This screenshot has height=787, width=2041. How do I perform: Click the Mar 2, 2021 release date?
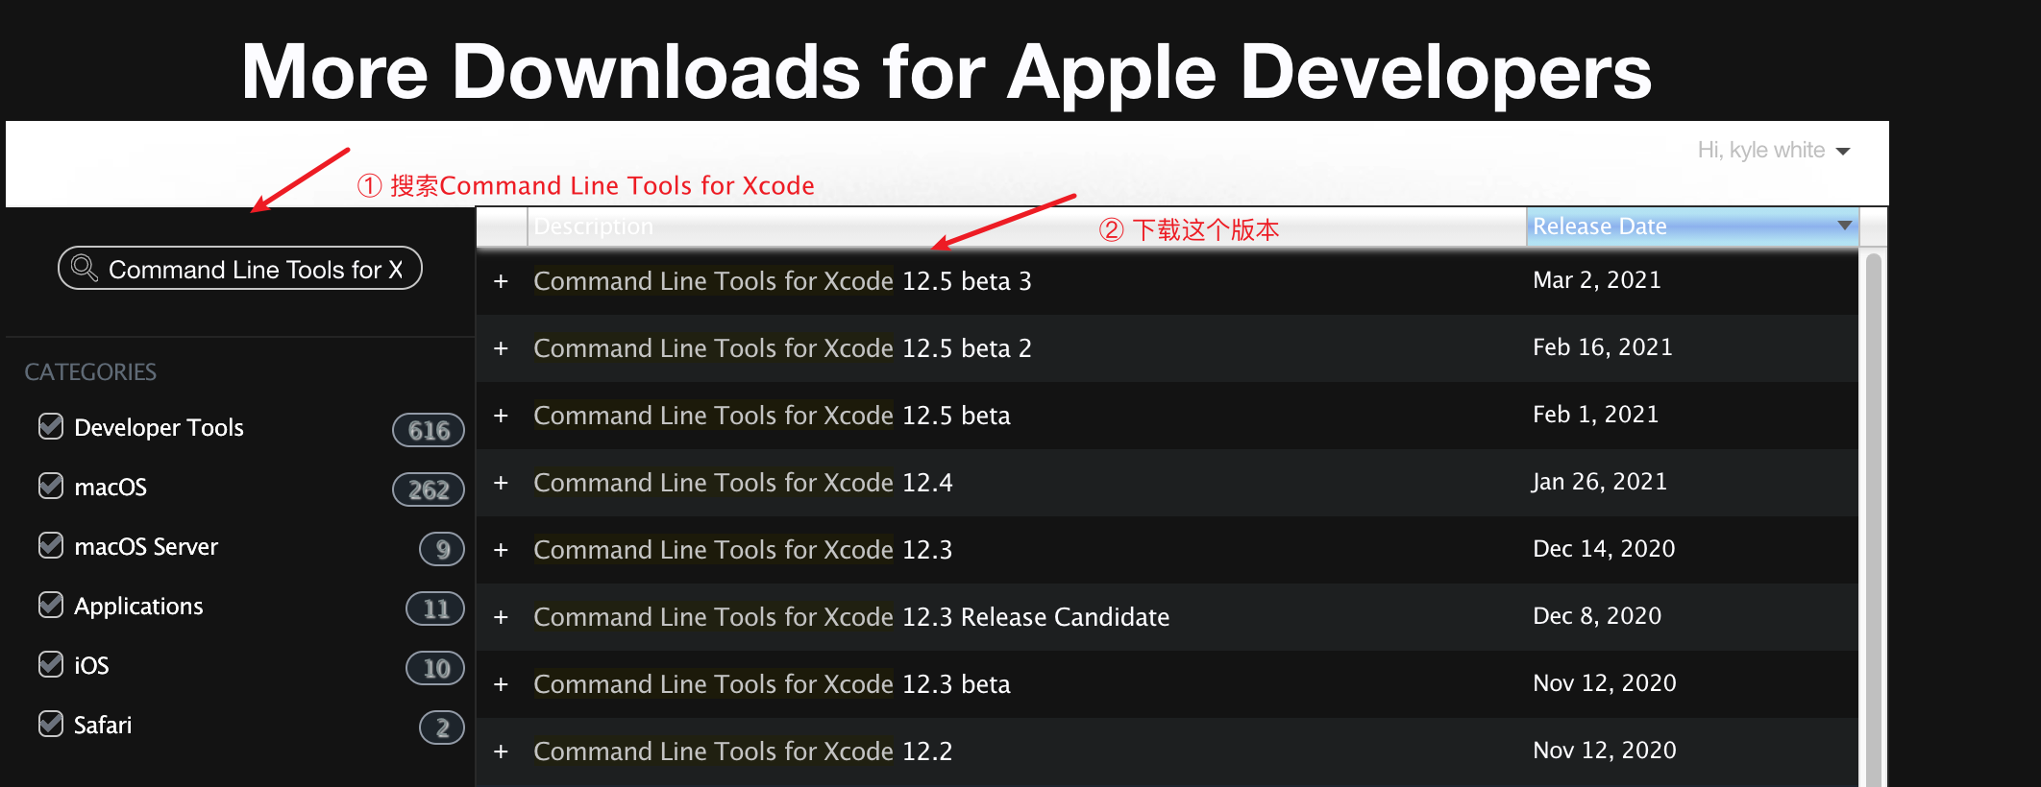click(x=1597, y=280)
